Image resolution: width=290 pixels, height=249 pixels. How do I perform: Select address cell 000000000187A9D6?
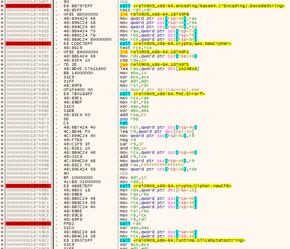coord(28,228)
